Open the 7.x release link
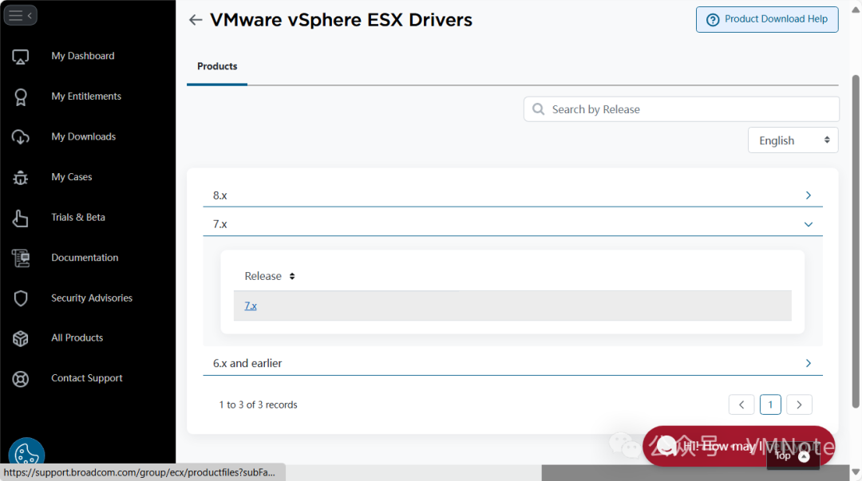Image resolution: width=862 pixels, height=481 pixels. click(251, 306)
